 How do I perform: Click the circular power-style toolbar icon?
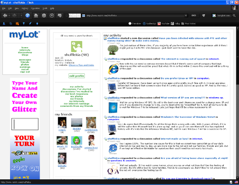(52, 16)
